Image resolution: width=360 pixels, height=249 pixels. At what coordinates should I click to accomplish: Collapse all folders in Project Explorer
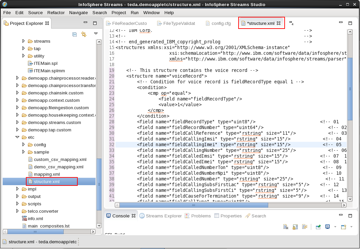pyautogui.click(x=75, y=34)
